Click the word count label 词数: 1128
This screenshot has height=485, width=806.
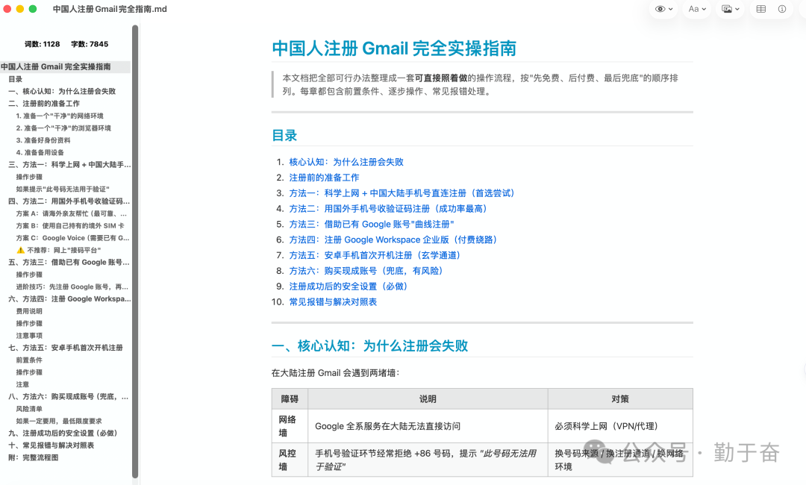[42, 44]
